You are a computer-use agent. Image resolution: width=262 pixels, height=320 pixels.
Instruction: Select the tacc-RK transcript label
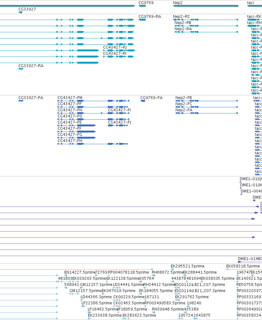click(x=254, y=17)
